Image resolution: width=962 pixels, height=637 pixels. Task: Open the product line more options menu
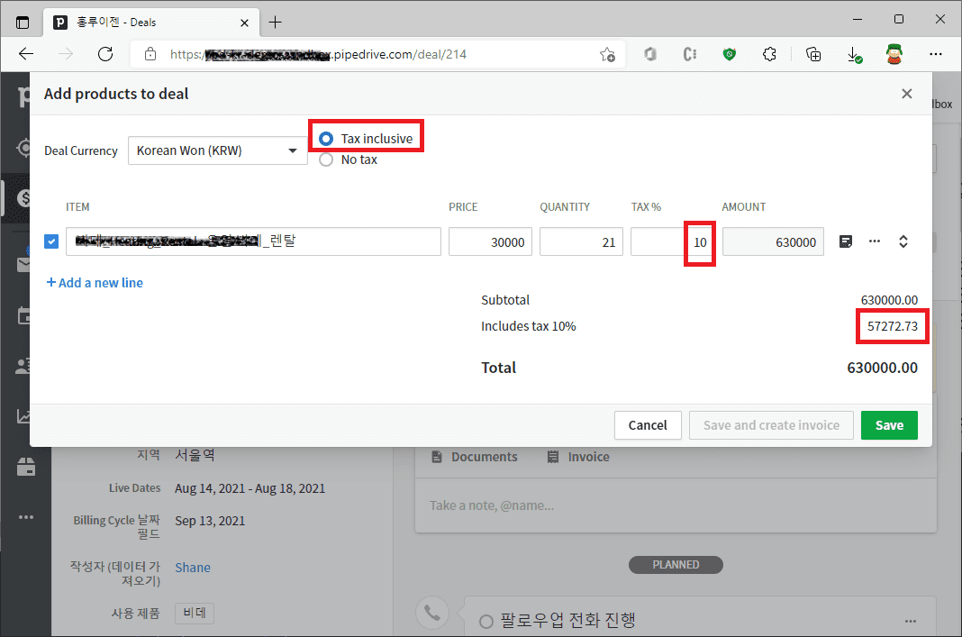tap(875, 241)
